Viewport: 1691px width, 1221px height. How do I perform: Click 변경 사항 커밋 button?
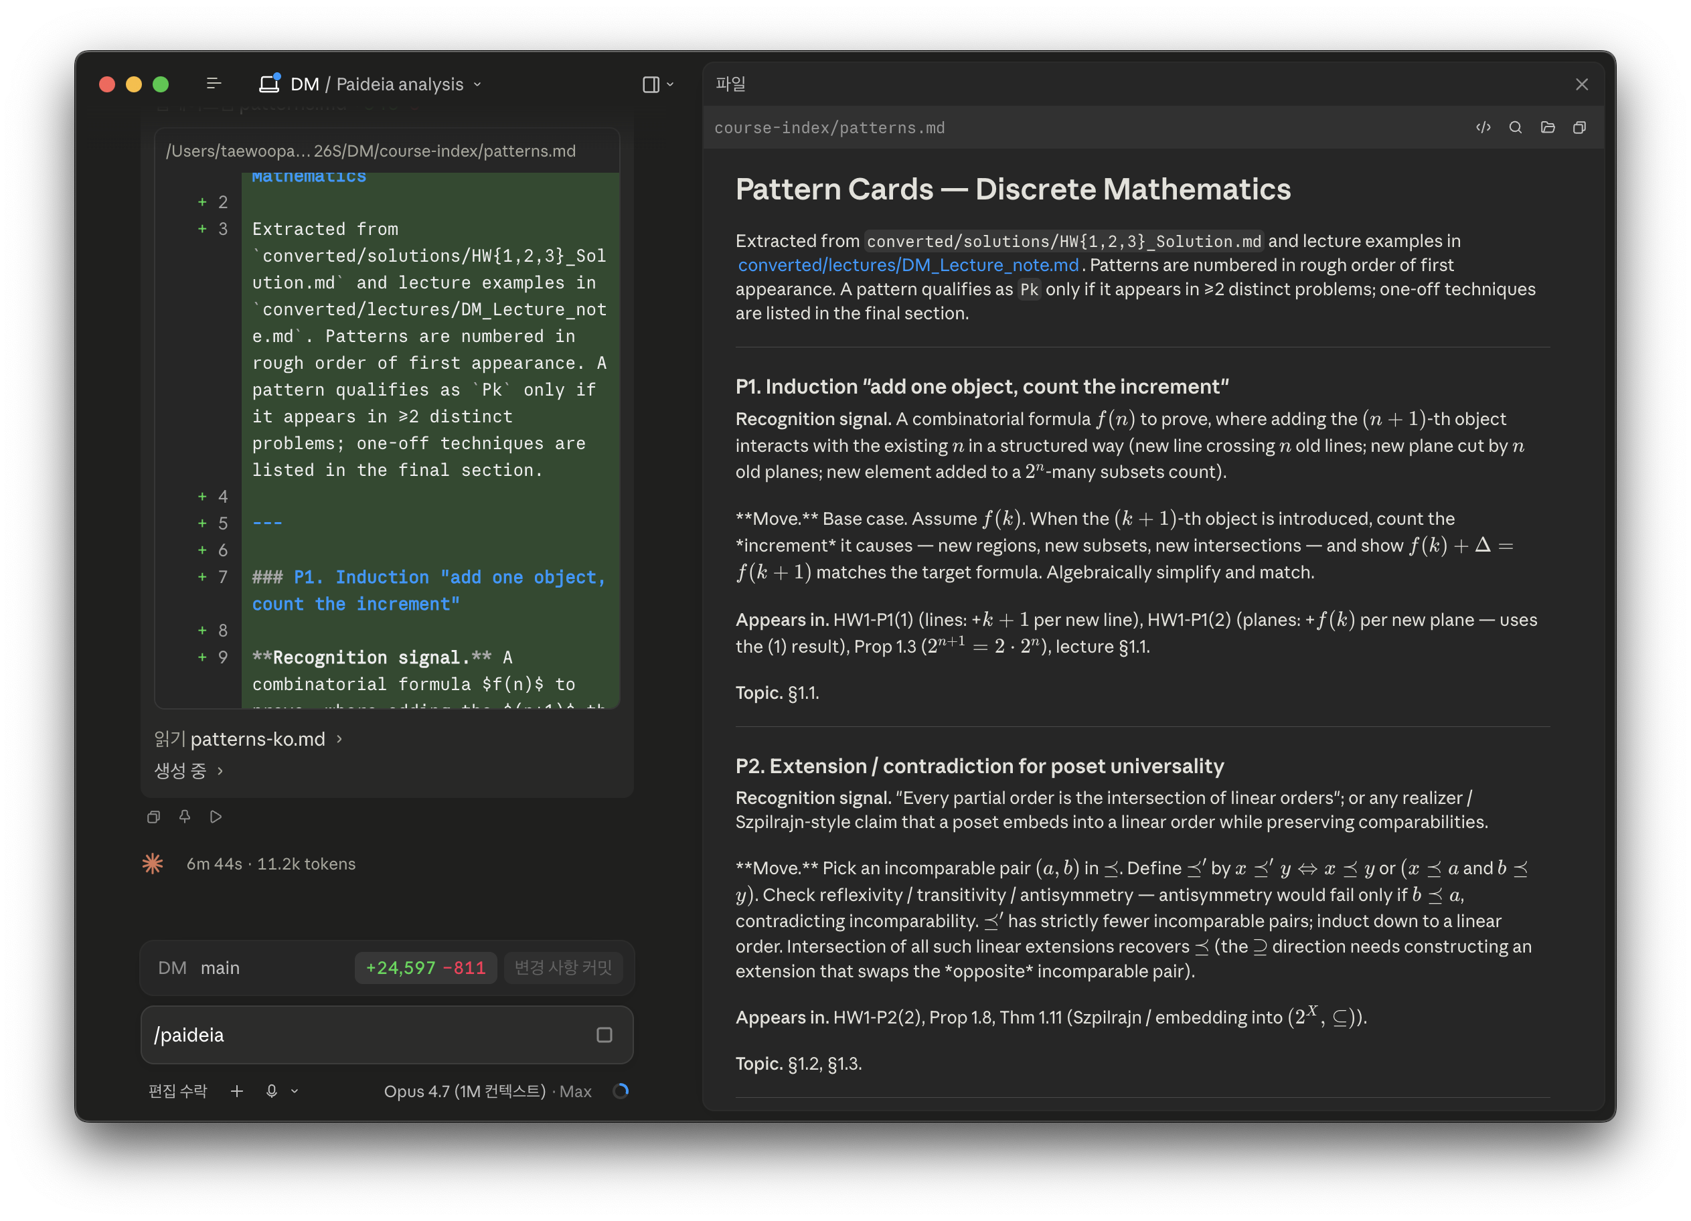coord(563,967)
